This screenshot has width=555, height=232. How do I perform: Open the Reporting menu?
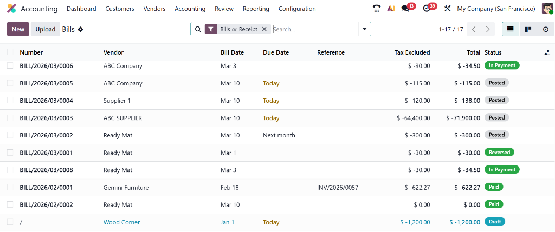pyautogui.click(x=256, y=9)
